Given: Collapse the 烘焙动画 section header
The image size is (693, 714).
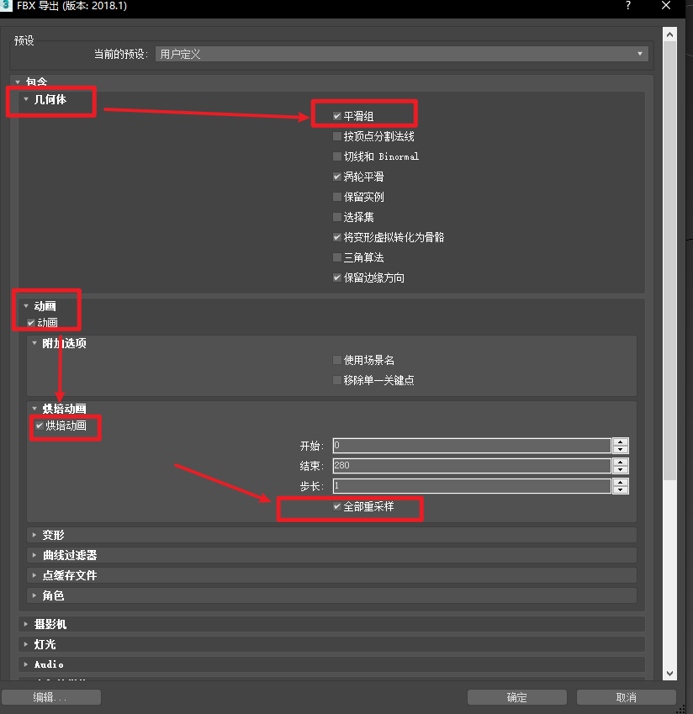Looking at the screenshot, I should (34, 409).
